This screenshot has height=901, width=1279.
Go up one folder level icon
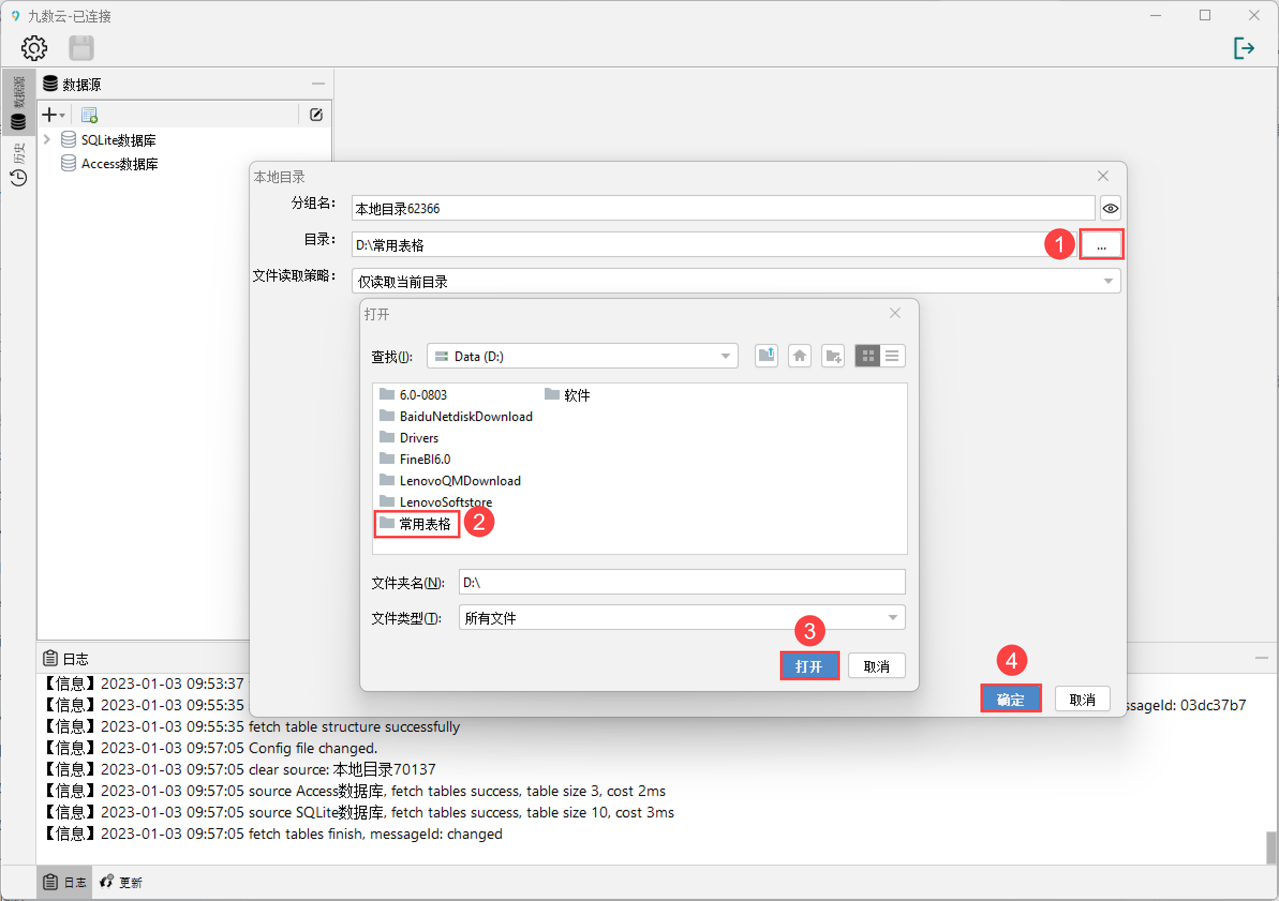766,356
